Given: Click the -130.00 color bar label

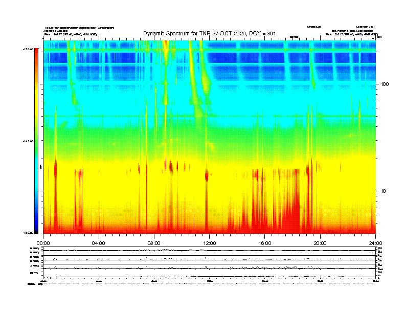Looking at the screenshot, I should tap(28, 49).
